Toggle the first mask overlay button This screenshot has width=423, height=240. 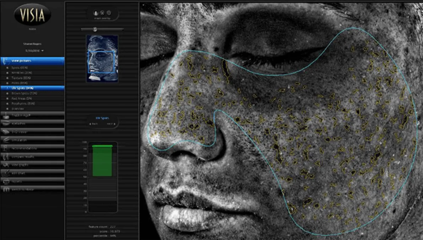[x=95, y=13]
